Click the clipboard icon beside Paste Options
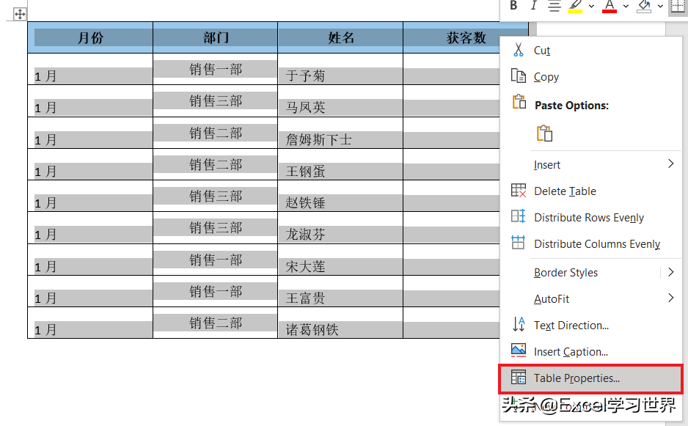This screenshot has width=688, height=426. 519,102
